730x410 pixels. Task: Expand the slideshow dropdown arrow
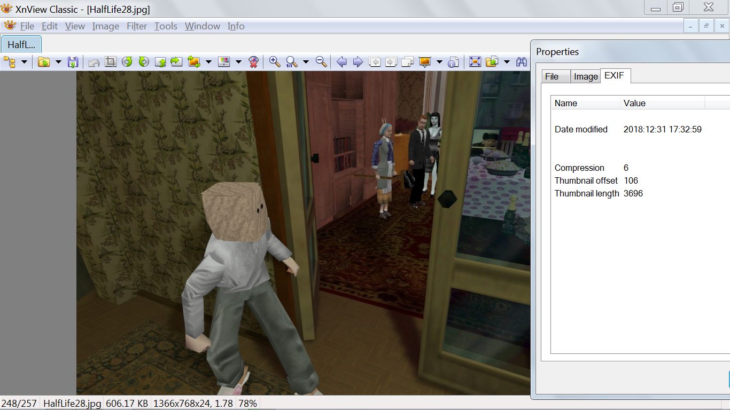pyautogui.click(x=439, y=62)
